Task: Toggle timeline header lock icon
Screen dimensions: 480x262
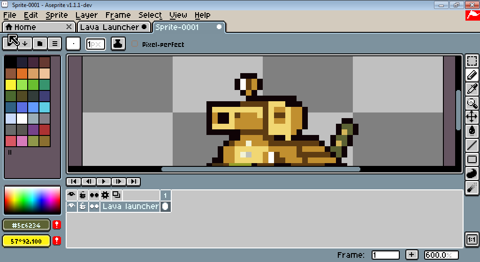Action: 83,195
